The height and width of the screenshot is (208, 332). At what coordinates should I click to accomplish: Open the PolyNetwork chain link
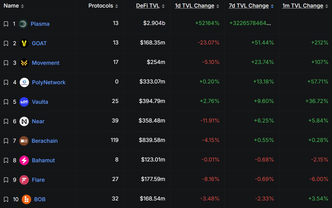pyautogui.click(x=49, y=82)
